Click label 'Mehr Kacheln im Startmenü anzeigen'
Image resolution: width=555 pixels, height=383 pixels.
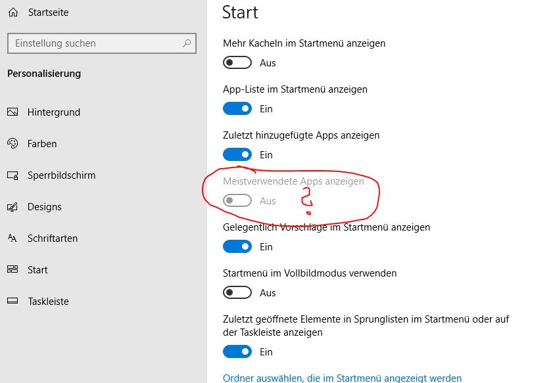(304, 43)
